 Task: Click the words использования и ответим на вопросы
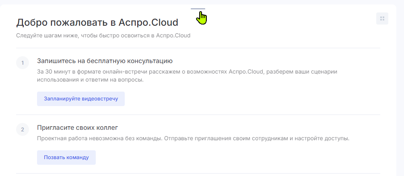[90, 80]
